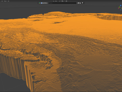Click the funnel filter icon

click(82, 3)
